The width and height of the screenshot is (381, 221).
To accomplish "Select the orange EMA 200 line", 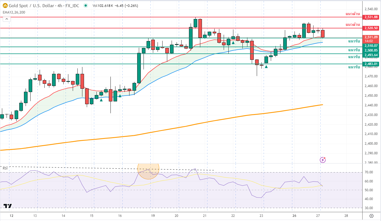I will (x=193, y=125).
